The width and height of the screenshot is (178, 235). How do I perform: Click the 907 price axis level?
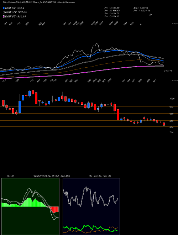click(171, 114)
